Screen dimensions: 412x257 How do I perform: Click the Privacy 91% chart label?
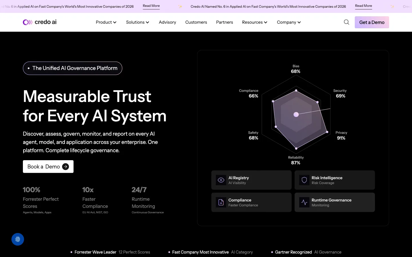341,135
